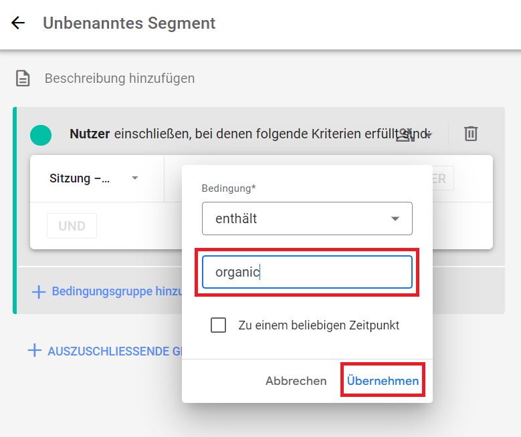Image resolution: width=521 pixels, height=437 pixels.
Task: Edit the 'Unbenanntes Segment' title
Action: [x=129, y=23]
